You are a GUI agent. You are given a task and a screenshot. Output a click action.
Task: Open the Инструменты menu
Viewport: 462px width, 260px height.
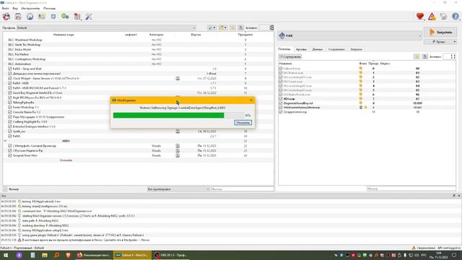[x=30, y=8]
